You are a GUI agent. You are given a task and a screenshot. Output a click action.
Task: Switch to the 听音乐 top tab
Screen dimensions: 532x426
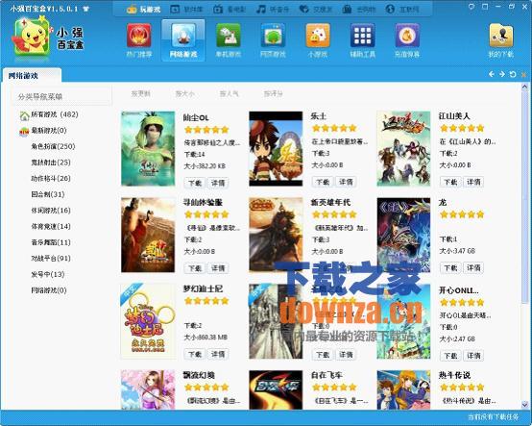pyautogui.click(x=272, y=10)
